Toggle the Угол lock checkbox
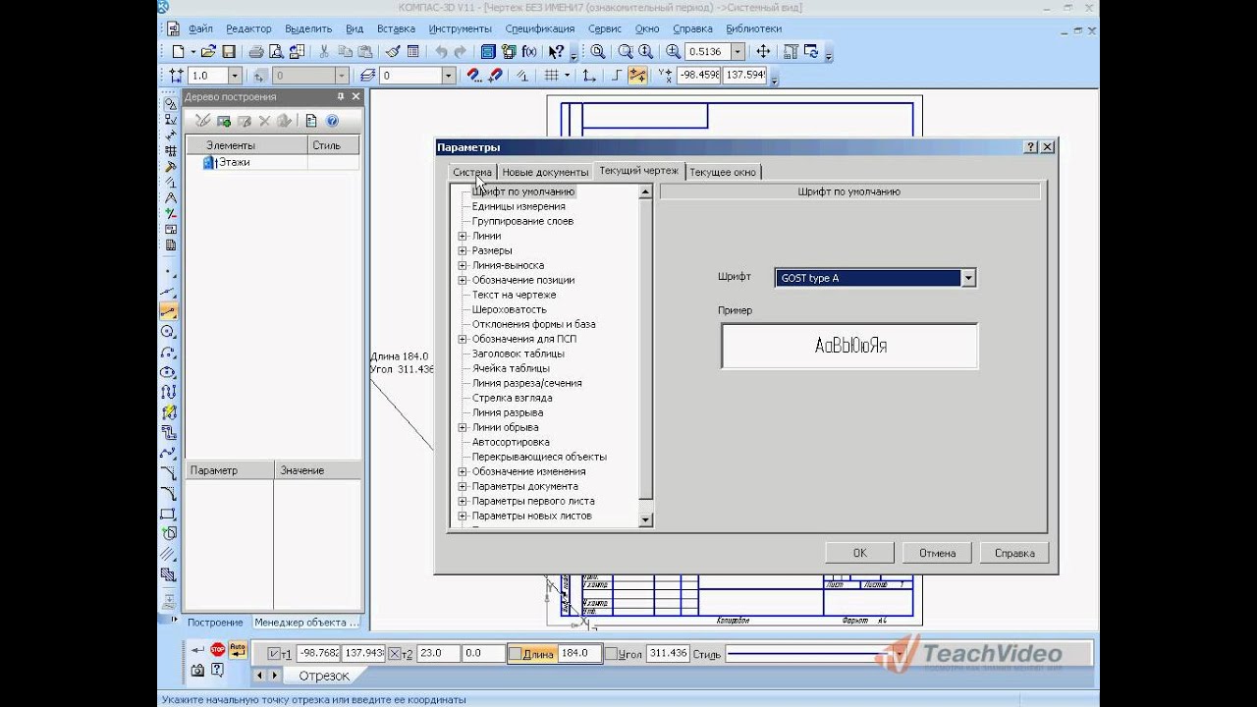 pos(611,654)
